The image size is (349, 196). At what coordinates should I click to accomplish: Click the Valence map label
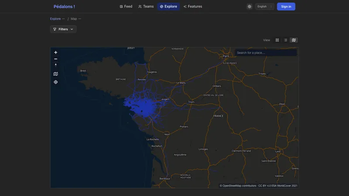pos(279,176)
